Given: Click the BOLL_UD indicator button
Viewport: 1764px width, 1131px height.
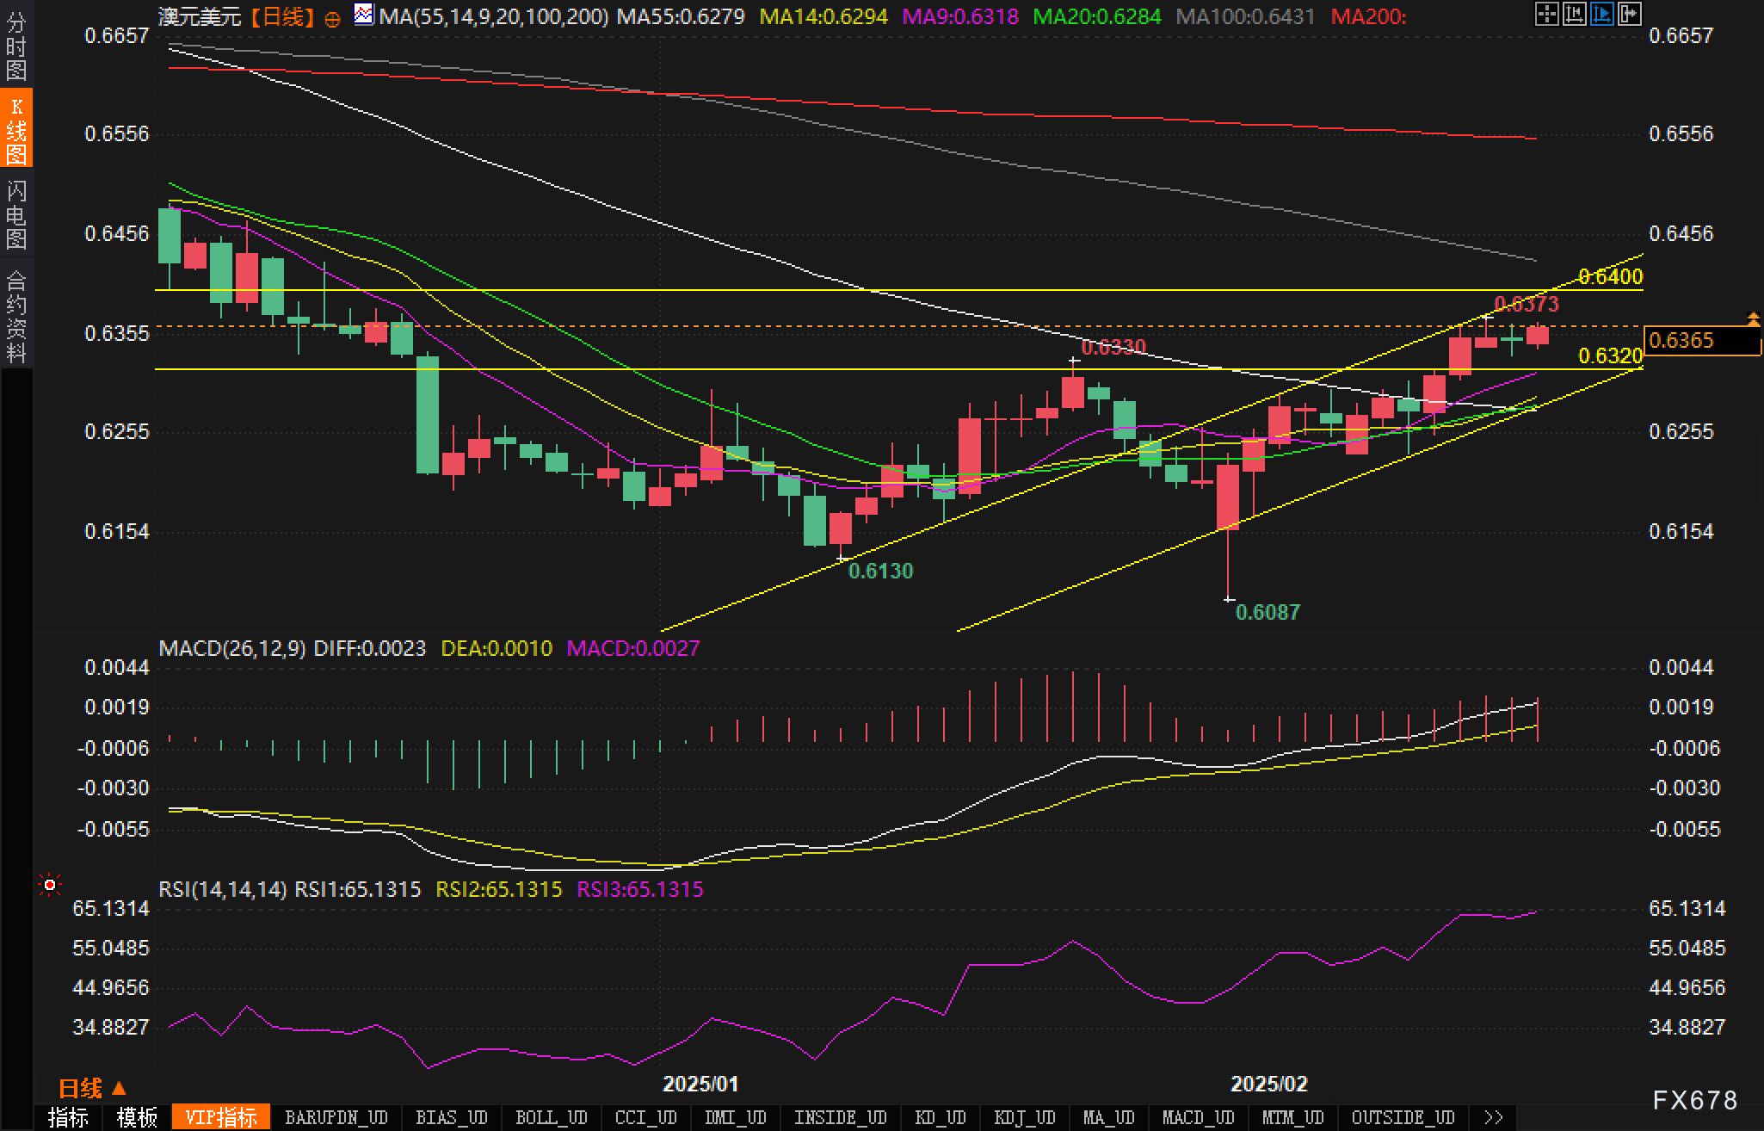Looking at the screenshot, I should [x=551, y=1117].
